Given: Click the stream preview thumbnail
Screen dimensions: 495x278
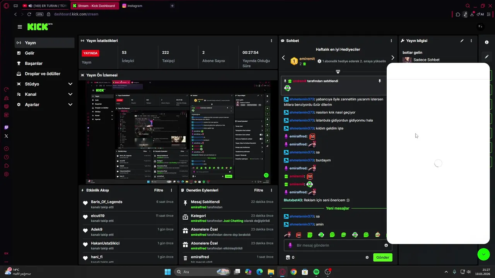Looking at the screenshot, I should pyautogui.click(x=178, y=132).
